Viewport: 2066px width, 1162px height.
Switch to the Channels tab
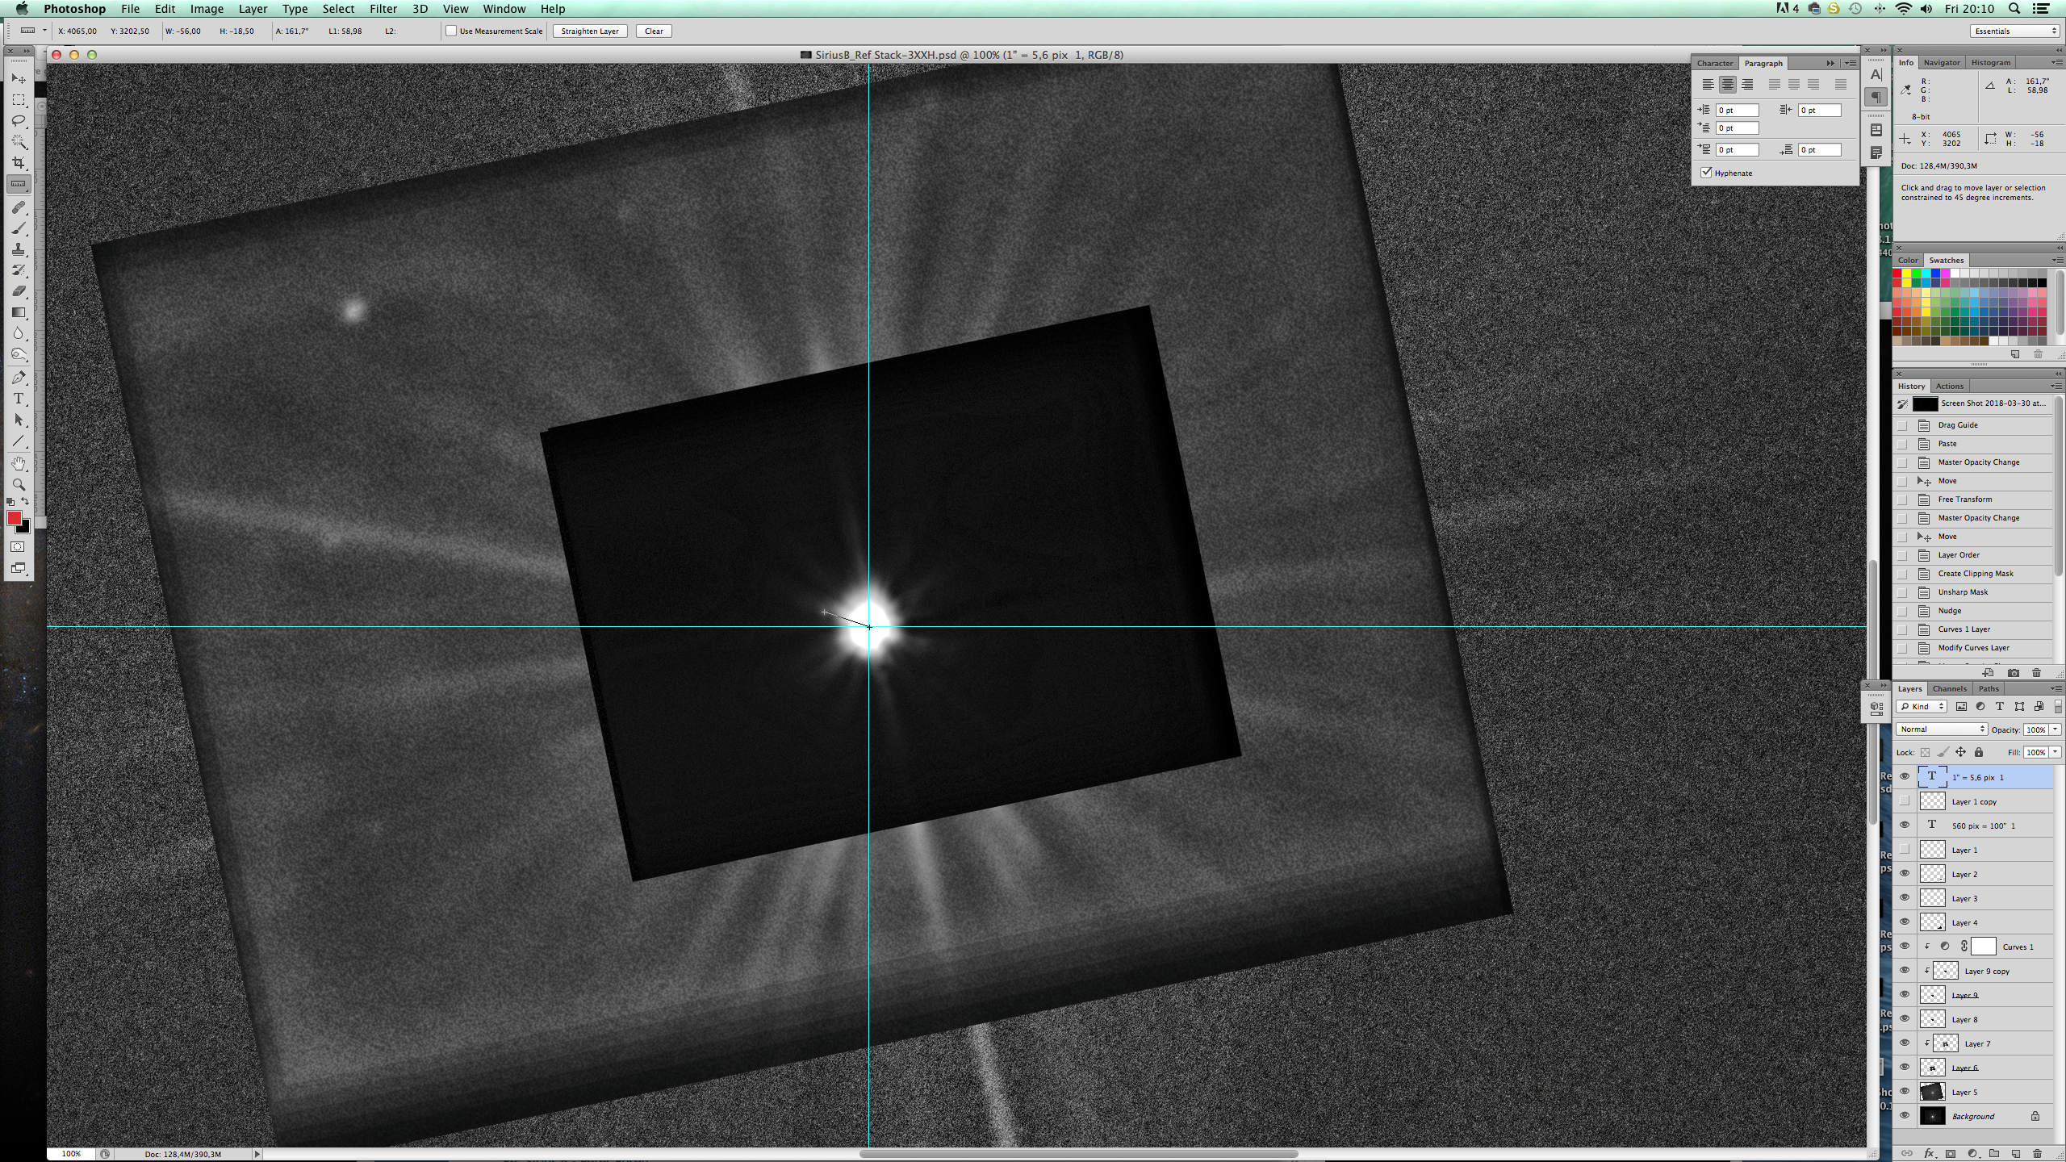[1949, 688]
